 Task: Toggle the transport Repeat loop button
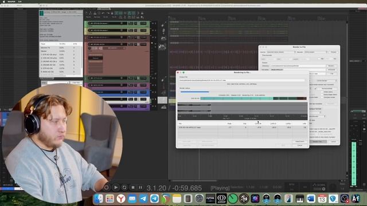[x=124, y=187]
